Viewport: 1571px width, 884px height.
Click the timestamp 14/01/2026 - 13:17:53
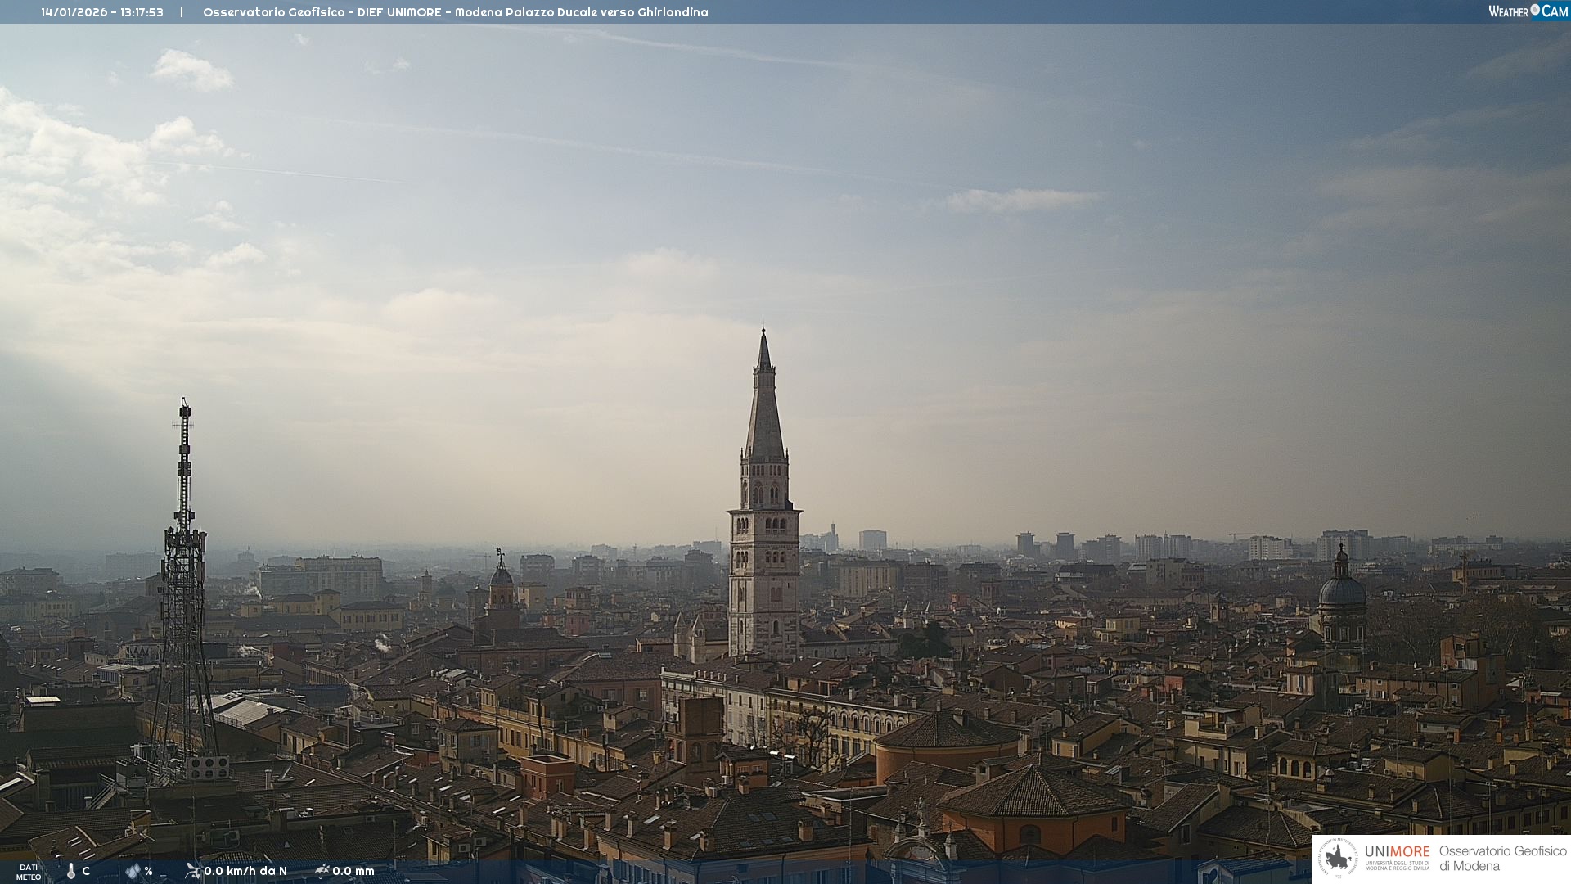[102, 12]
